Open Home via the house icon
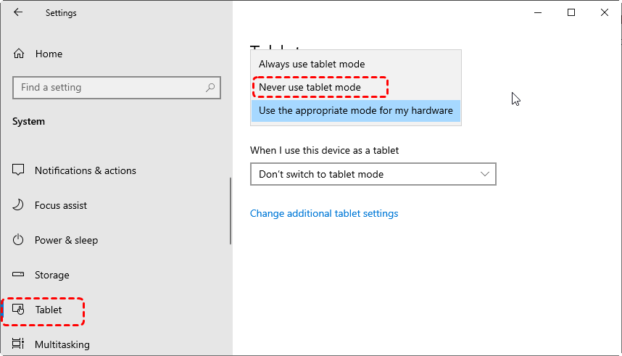This screenshot has height=356, width=622. pos(19,54)
